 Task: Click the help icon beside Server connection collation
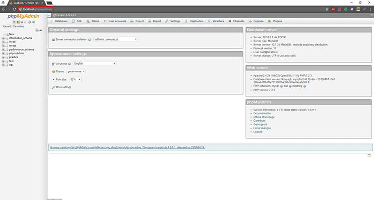coord(89,40)
